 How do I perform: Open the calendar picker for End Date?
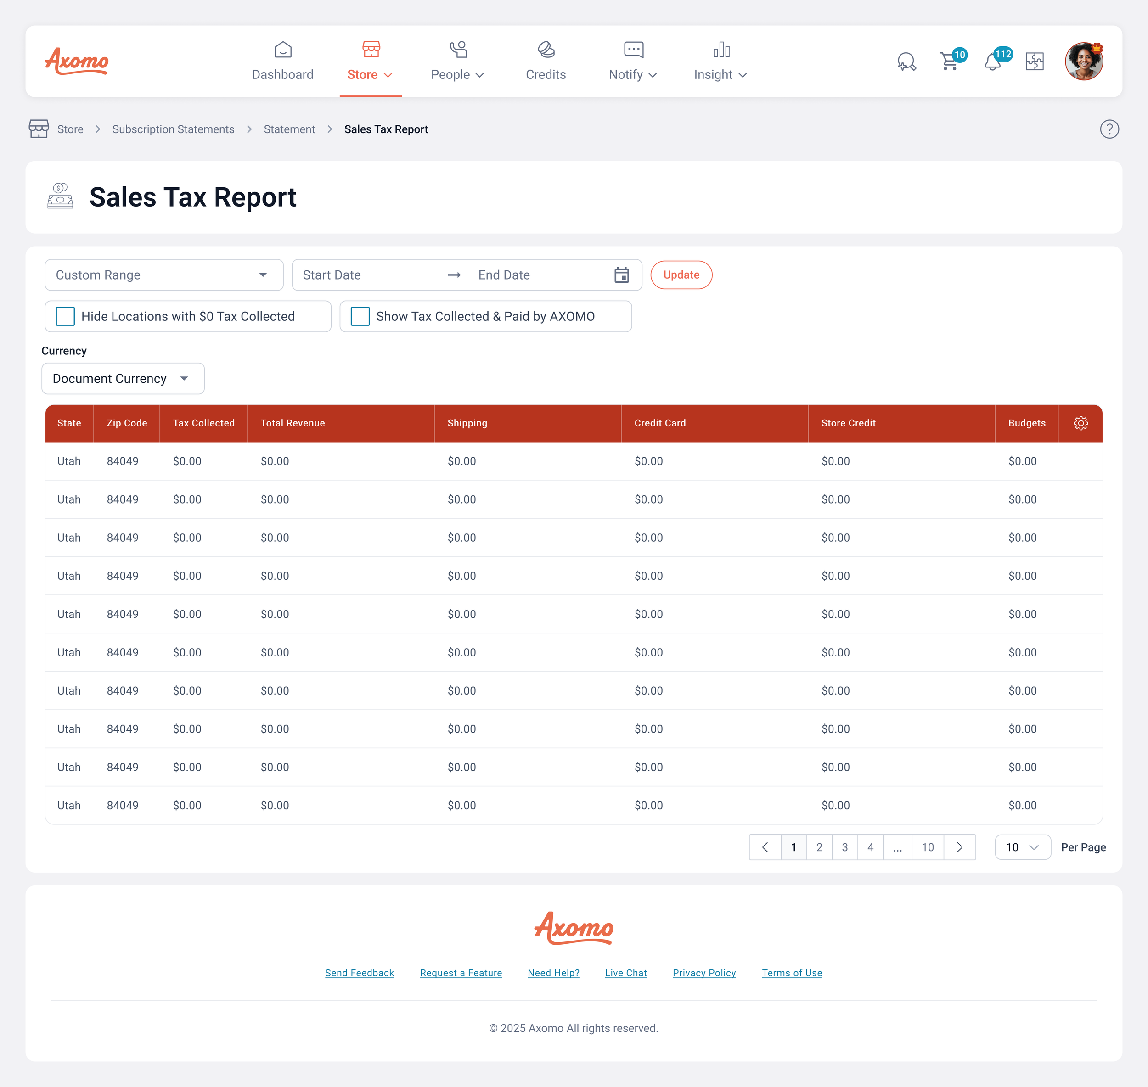(621, 275)
